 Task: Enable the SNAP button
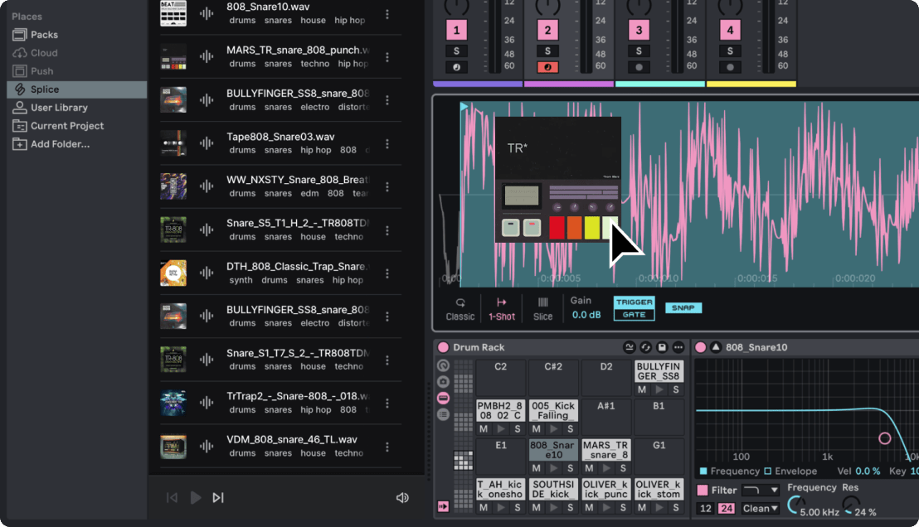(x=683, y=307)
